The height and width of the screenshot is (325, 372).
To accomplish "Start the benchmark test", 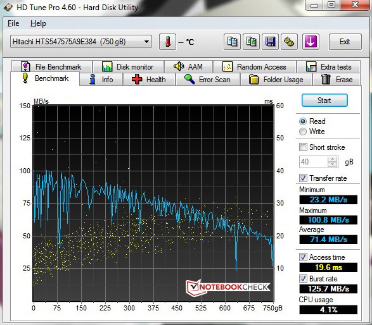I will pyautogui.click(x=324, y=101).
